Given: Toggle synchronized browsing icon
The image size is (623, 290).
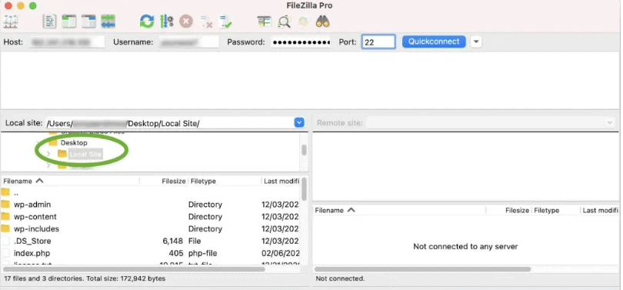Looking at the screenshot, I should coord(304,22).
